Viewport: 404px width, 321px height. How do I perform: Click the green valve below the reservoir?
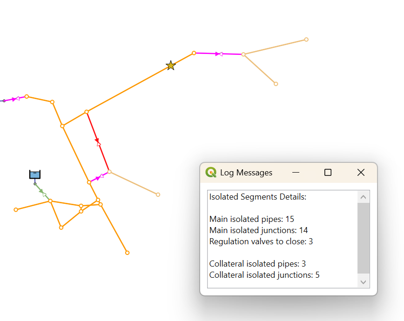(x=44, y=193)
